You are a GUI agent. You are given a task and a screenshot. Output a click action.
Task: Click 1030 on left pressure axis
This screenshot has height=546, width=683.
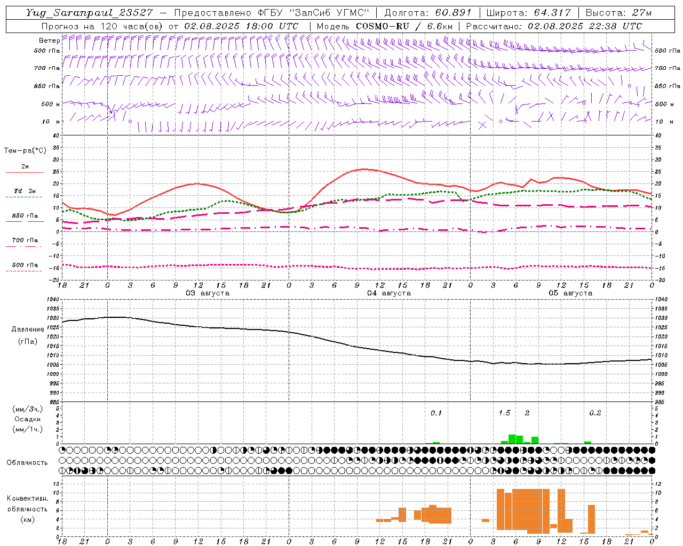(54, 318)
